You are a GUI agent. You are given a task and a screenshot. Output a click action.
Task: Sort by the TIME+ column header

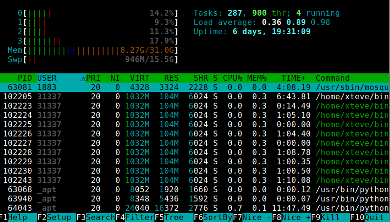[293, 78]
